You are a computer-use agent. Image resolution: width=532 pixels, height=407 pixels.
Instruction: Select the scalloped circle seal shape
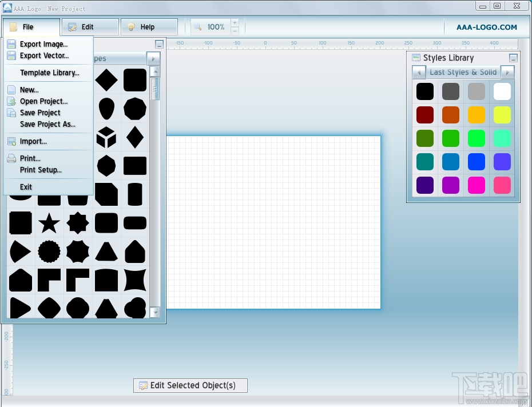[x=49, y=252]
